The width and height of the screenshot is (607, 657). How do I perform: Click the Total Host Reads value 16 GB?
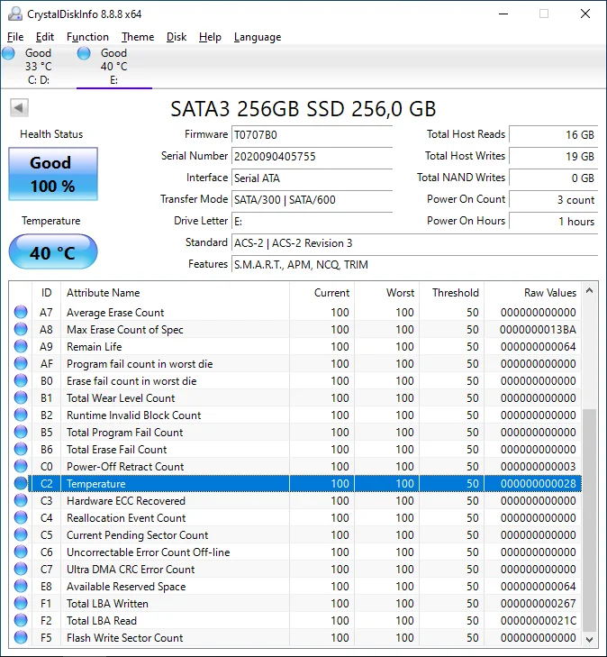pyautogui.click(x=554, y=135)
